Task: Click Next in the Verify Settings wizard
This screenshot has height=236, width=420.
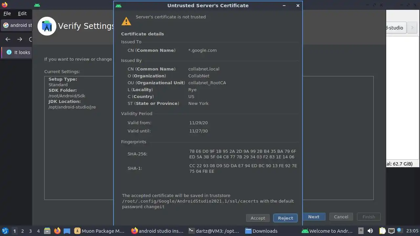Action: (x=313, y=217)
